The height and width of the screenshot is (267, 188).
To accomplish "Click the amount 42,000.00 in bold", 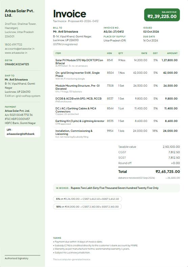I will [170, 73].
